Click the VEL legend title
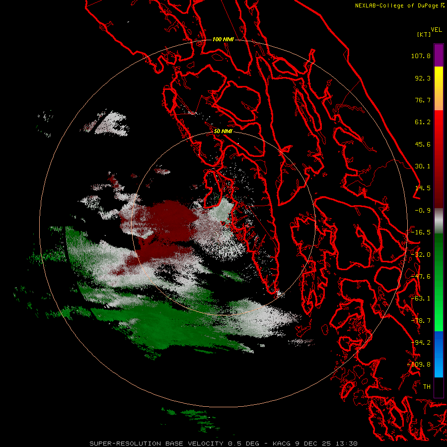This screenshot has height=447, width=447. (x=436, y=30)
